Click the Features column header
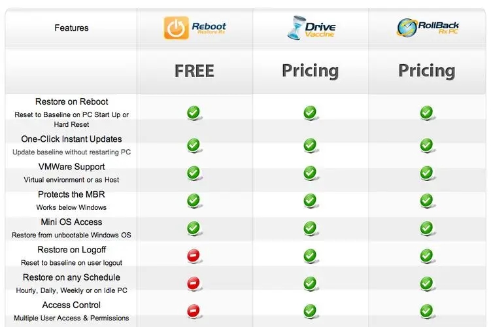The image size is (491, 327). point(71,28)
